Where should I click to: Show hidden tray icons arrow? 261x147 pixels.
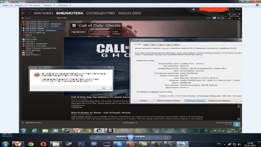click(225, 144)
